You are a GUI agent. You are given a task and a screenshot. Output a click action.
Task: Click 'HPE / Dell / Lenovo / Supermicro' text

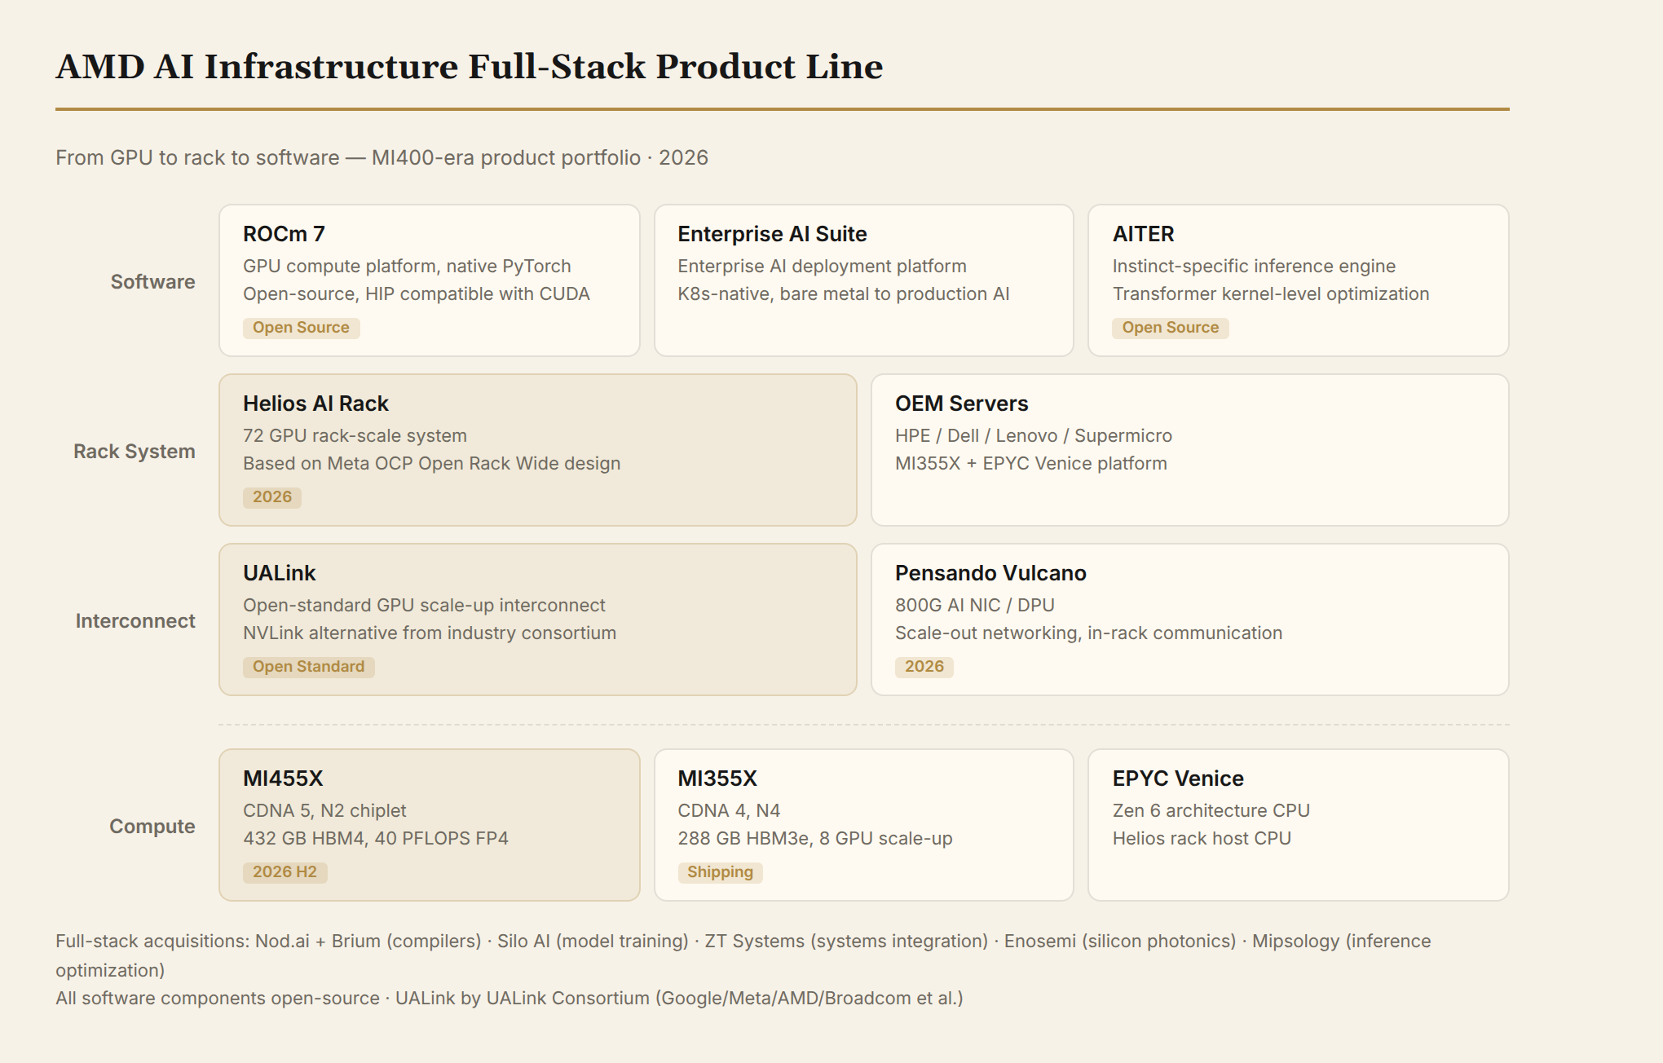coord(1033,435)
